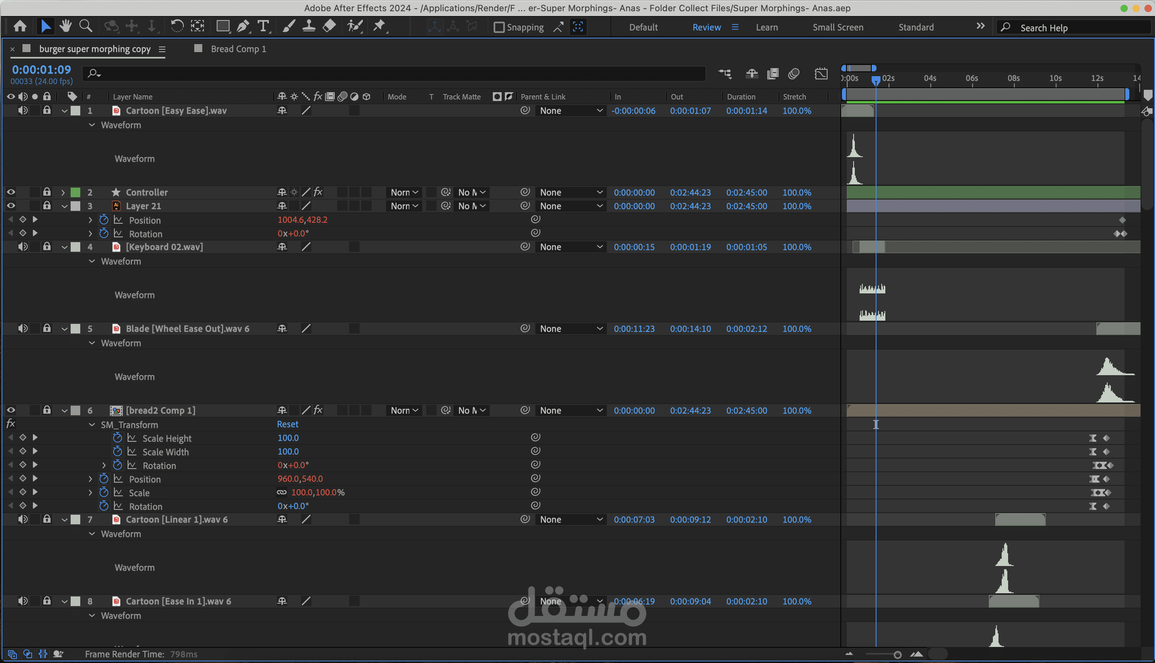The image size is (1155, 663).
Task: Click the current timecode 0:00:01:09
Action: click(41, 70)
